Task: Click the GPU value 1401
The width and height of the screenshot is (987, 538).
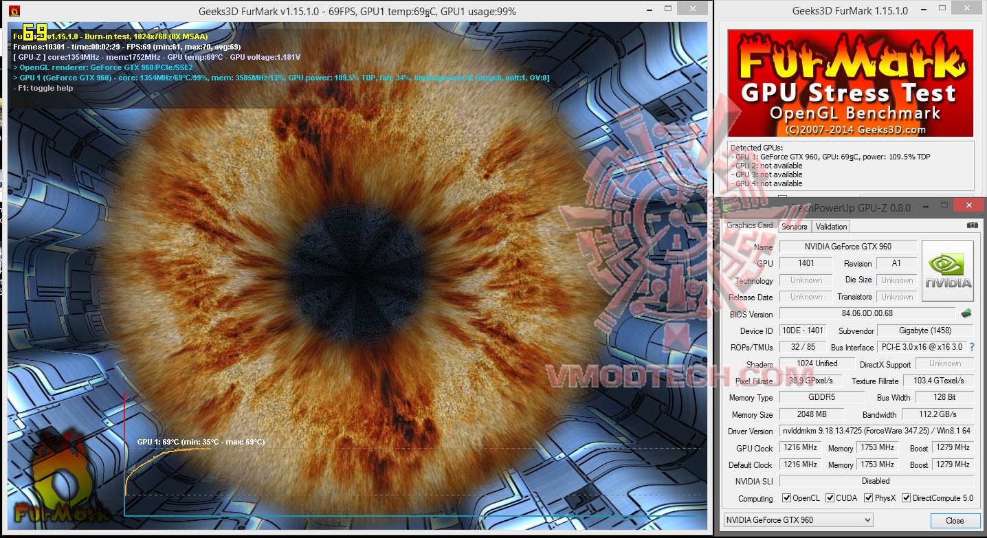Action: point(806,263)
